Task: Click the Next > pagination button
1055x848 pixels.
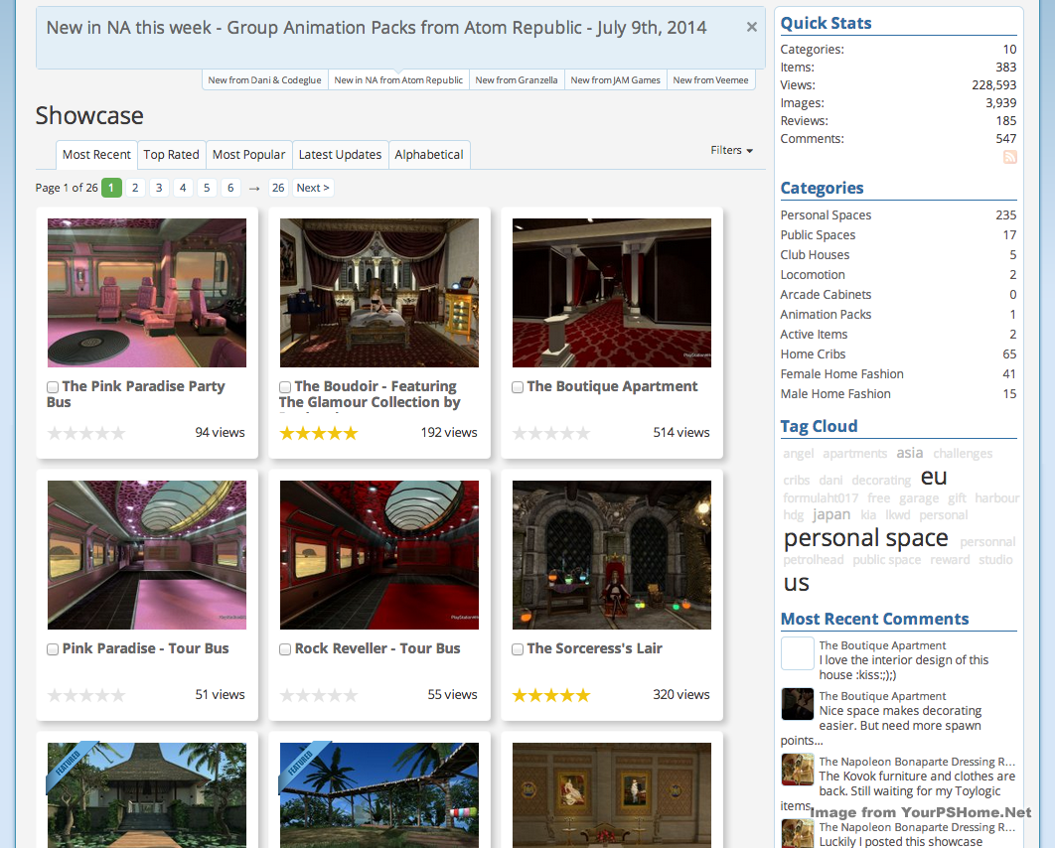Action: [x=313, y=188]
